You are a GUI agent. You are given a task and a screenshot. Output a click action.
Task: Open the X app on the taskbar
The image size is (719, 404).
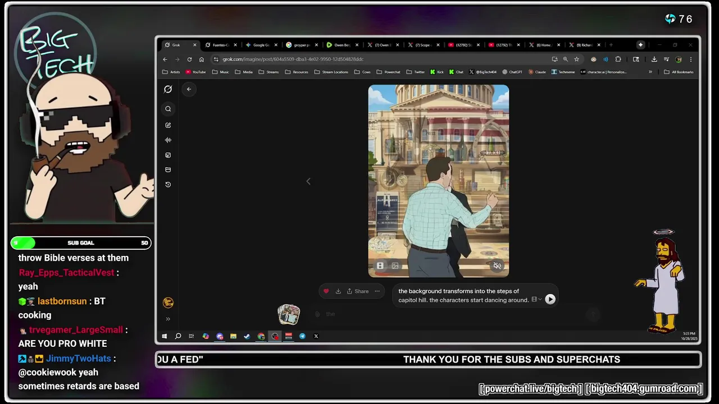click(316, 336)
